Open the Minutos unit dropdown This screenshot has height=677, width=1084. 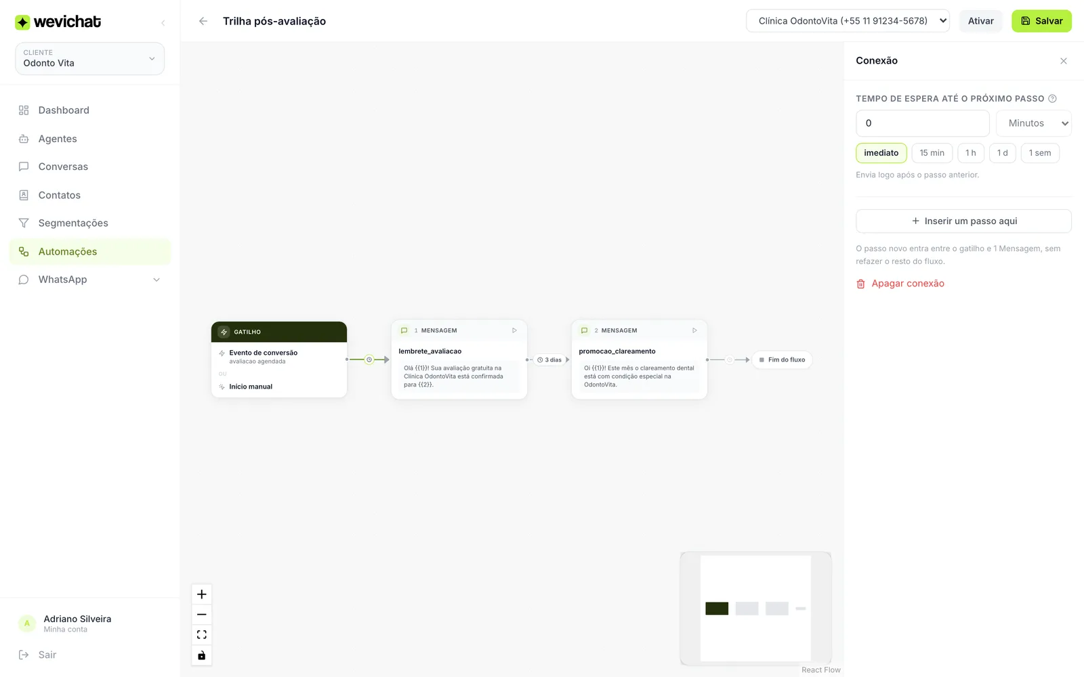pos(1034,123)
